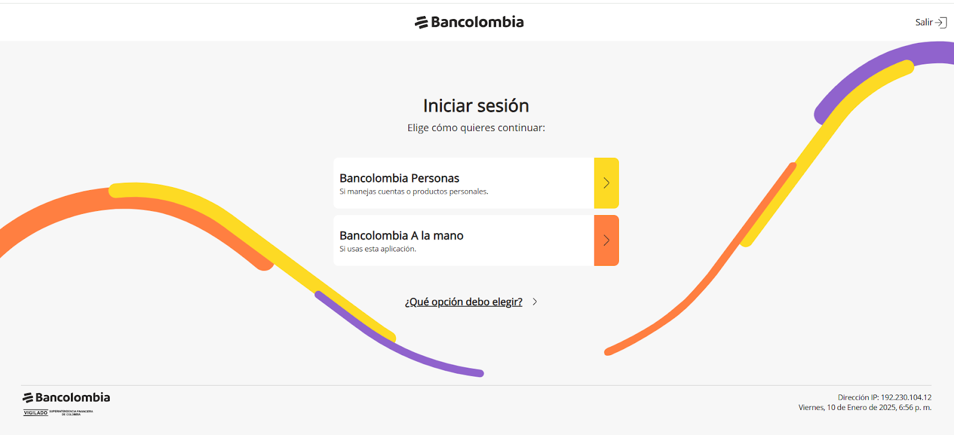Open the ¿Qué opción debo elegir? link

[463, 302]
